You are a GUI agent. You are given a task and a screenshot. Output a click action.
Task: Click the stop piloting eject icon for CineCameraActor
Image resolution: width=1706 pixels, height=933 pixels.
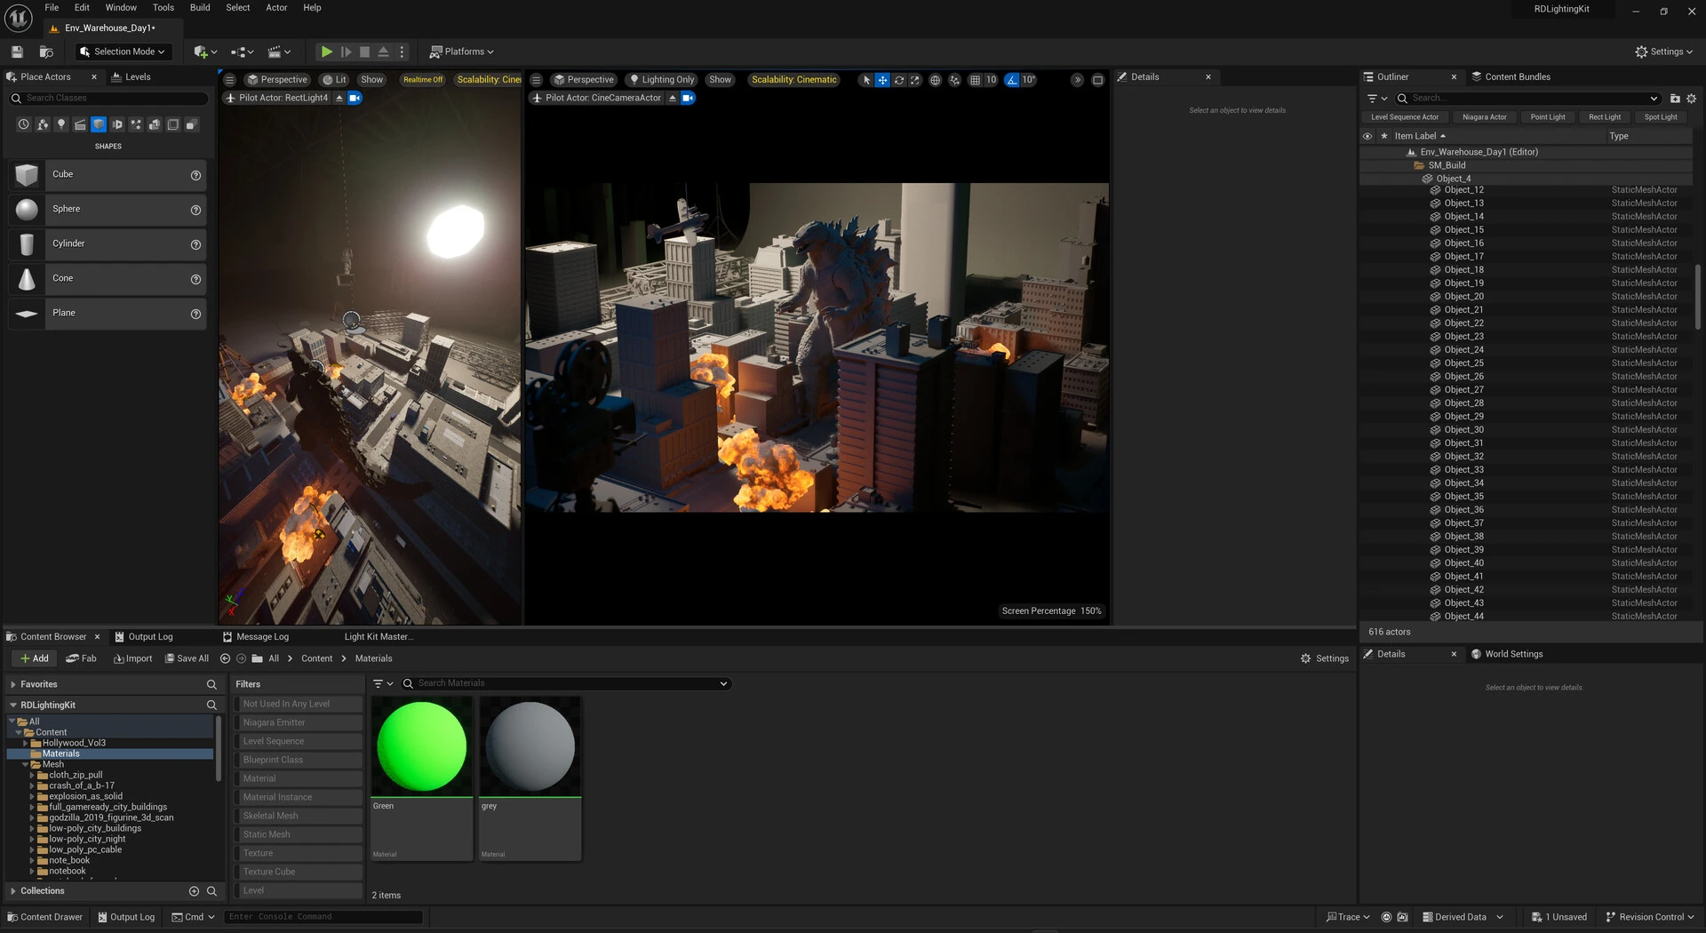point(673,98)
